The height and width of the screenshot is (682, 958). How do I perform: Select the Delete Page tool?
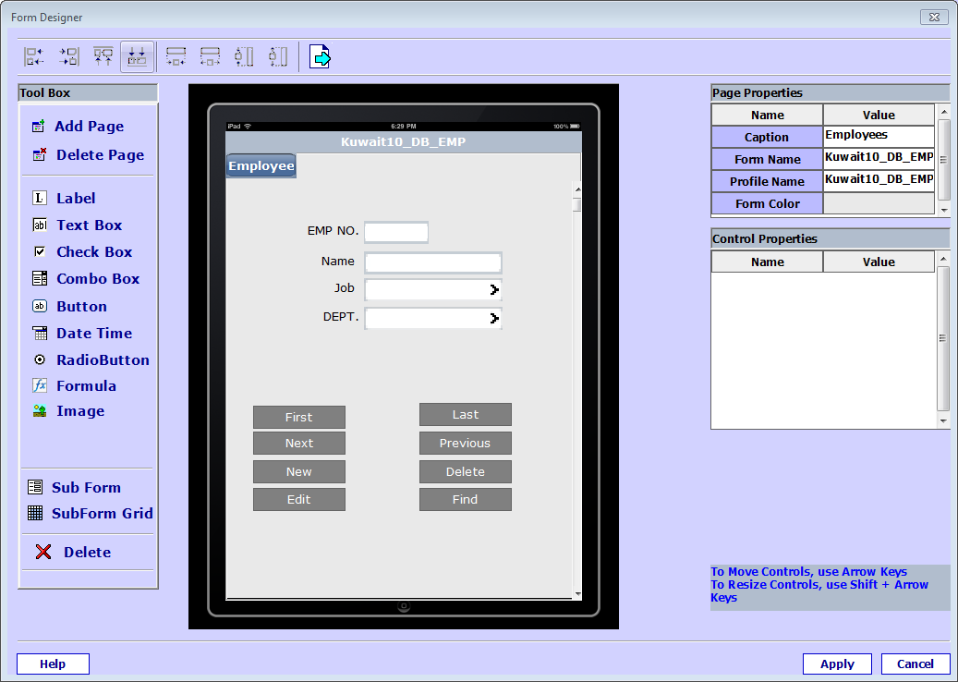click(x=99, y=155)
